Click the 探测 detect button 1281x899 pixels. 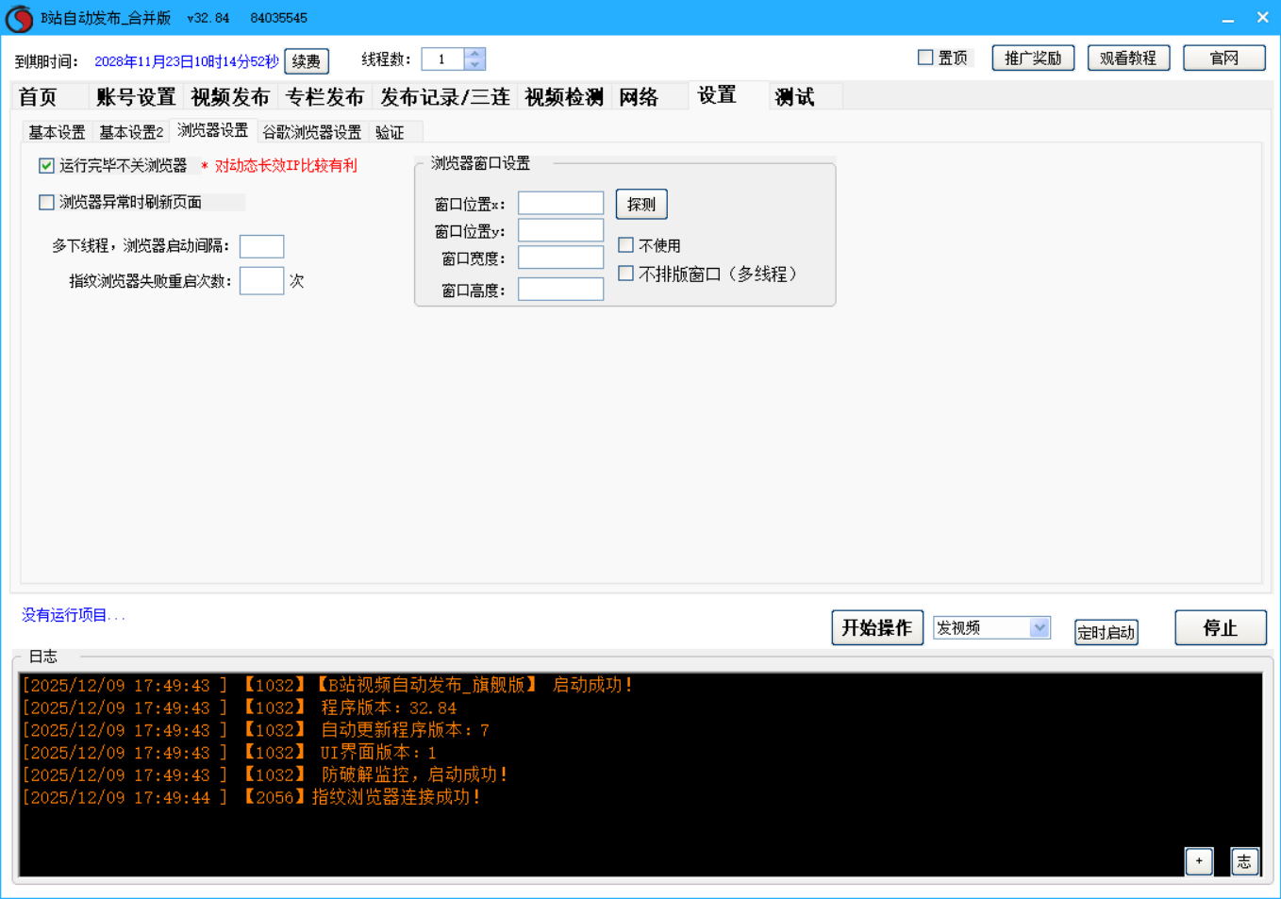tap(641, 204)
